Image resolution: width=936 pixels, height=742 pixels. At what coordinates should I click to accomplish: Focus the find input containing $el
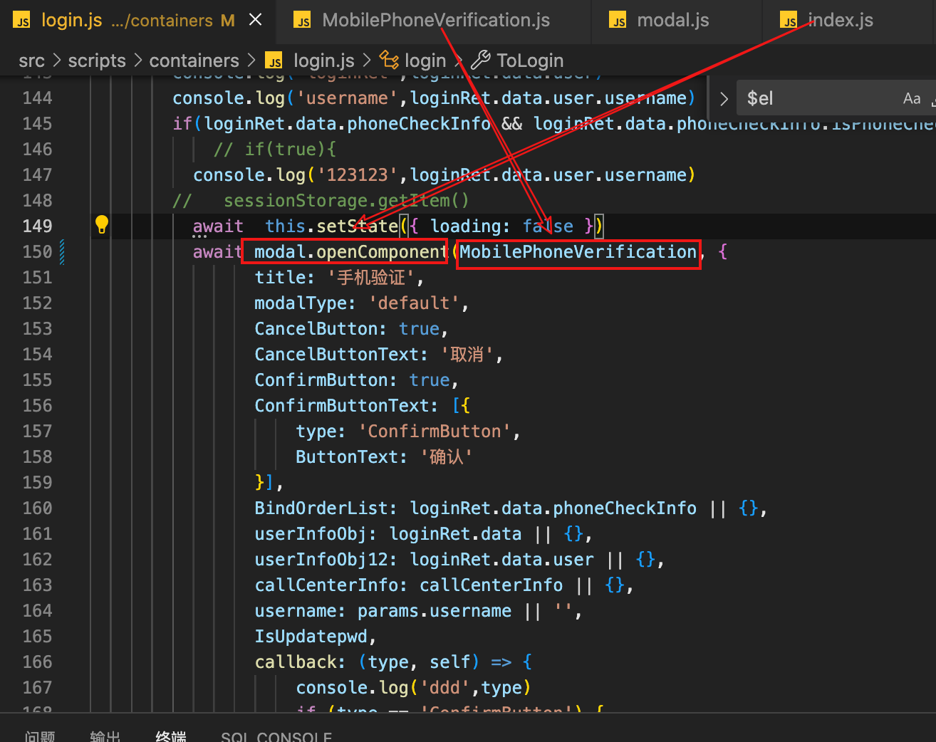[x=819, y=99]
